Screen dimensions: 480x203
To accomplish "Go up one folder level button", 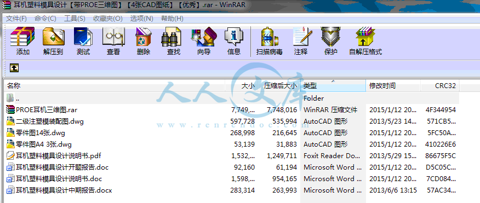I will (14, 67).
